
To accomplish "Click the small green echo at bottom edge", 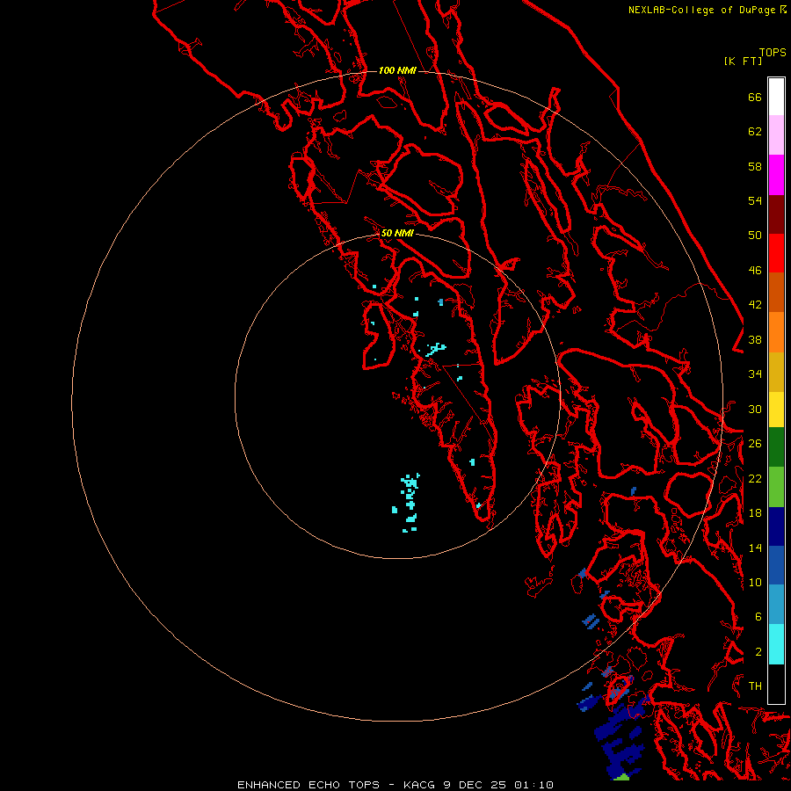I will [x=622, y=777].
